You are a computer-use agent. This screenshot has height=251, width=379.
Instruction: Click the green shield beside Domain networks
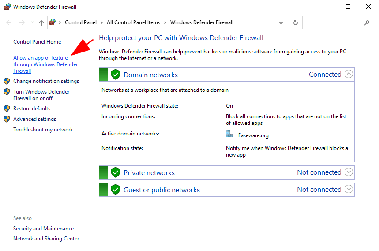click(x=116, y=75)
